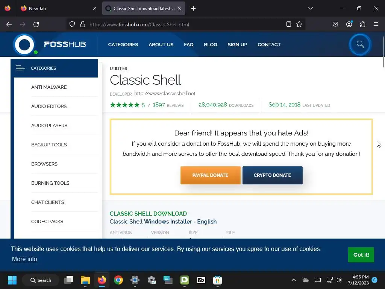
Task: Open Google Chrome from taskbar
Action: (118, 280)
